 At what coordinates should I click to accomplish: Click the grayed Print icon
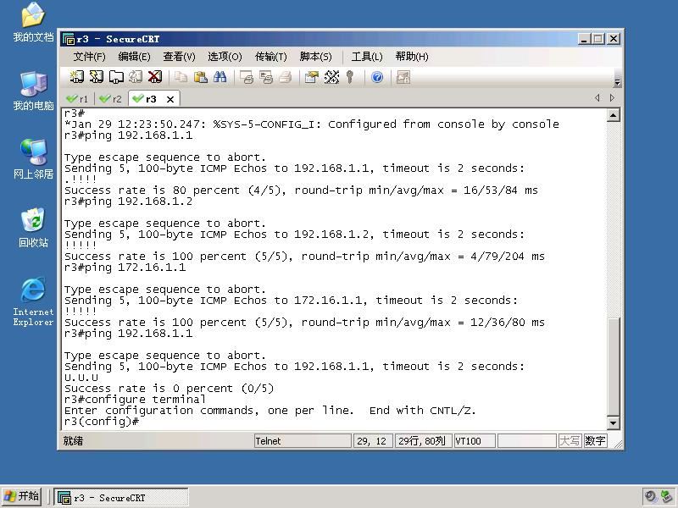point(286,77)
